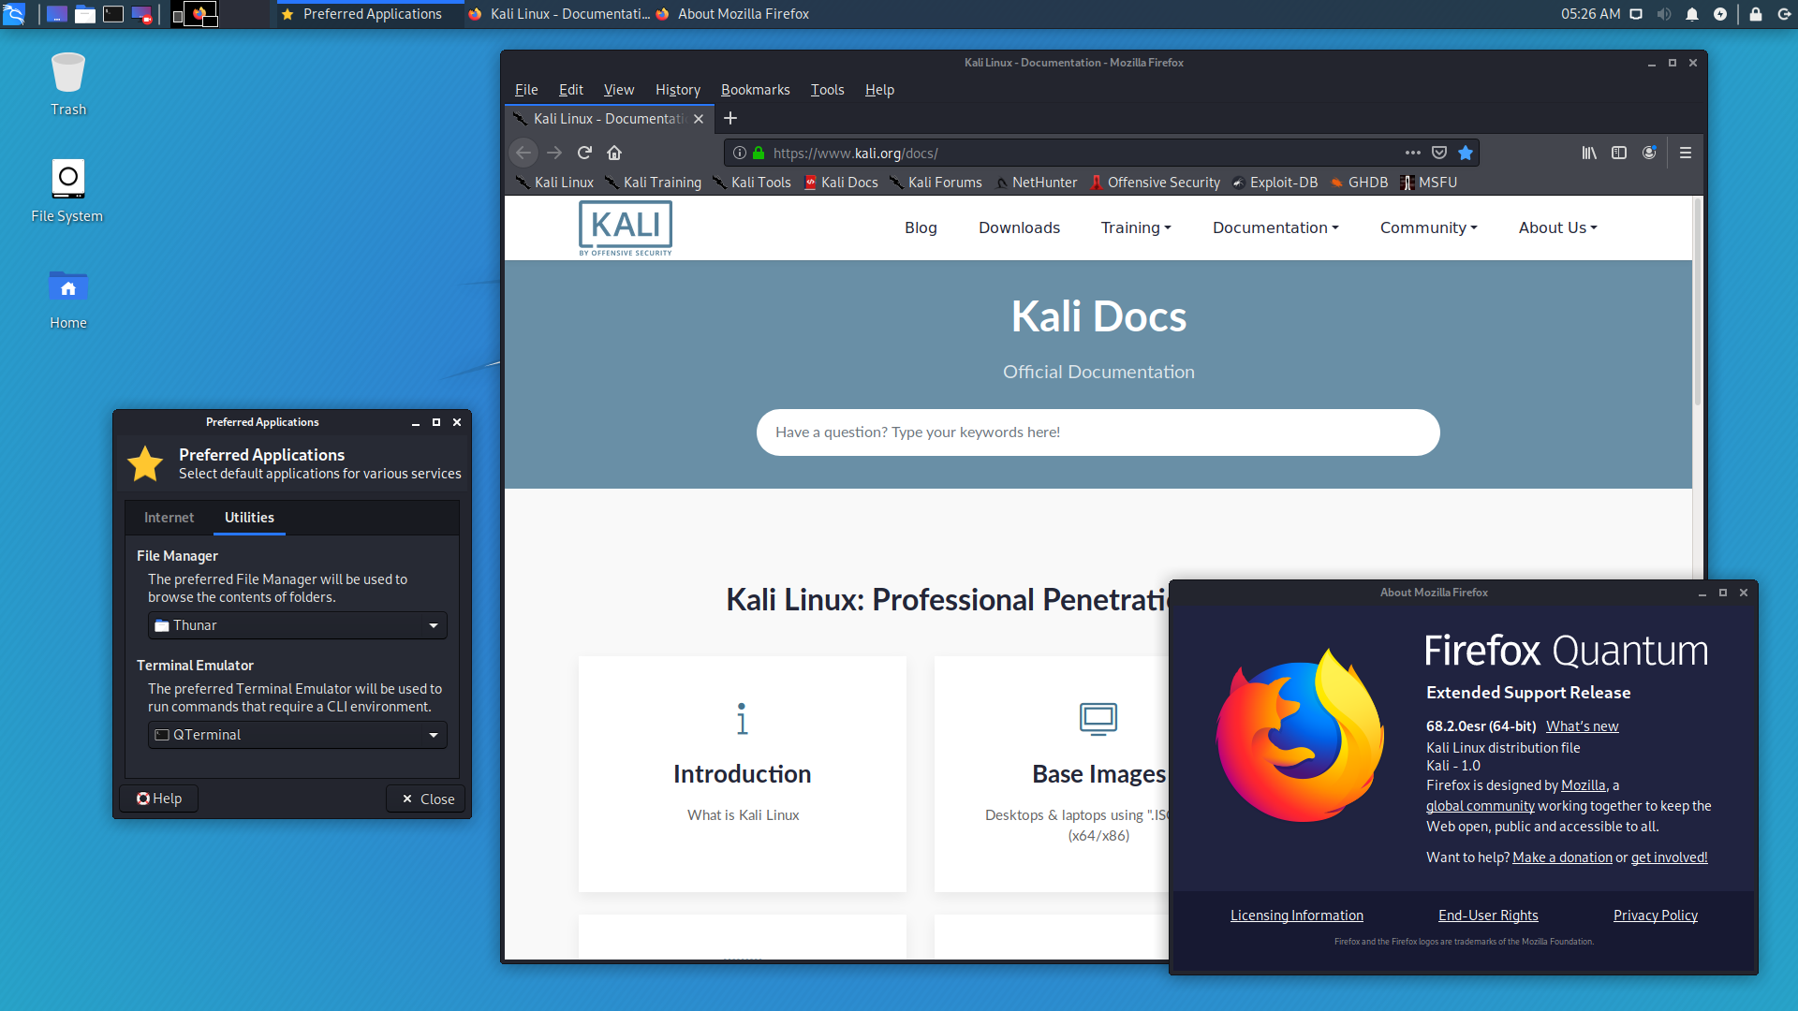Click the Save to Pocket icon
This screenshot has width=1798, height=1011.
click(1439, 153)
